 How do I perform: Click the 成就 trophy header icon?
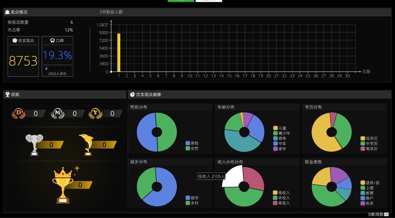point(8,94)
